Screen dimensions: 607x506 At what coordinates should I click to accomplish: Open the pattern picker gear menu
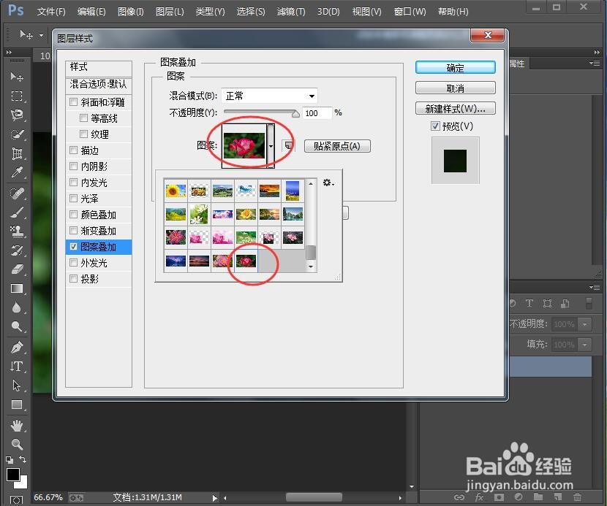pos(328,183)
